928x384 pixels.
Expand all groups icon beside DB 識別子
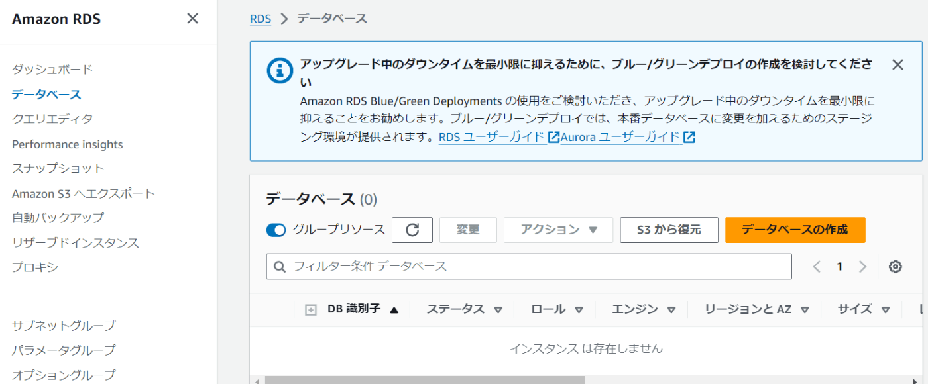click(310, 310)
